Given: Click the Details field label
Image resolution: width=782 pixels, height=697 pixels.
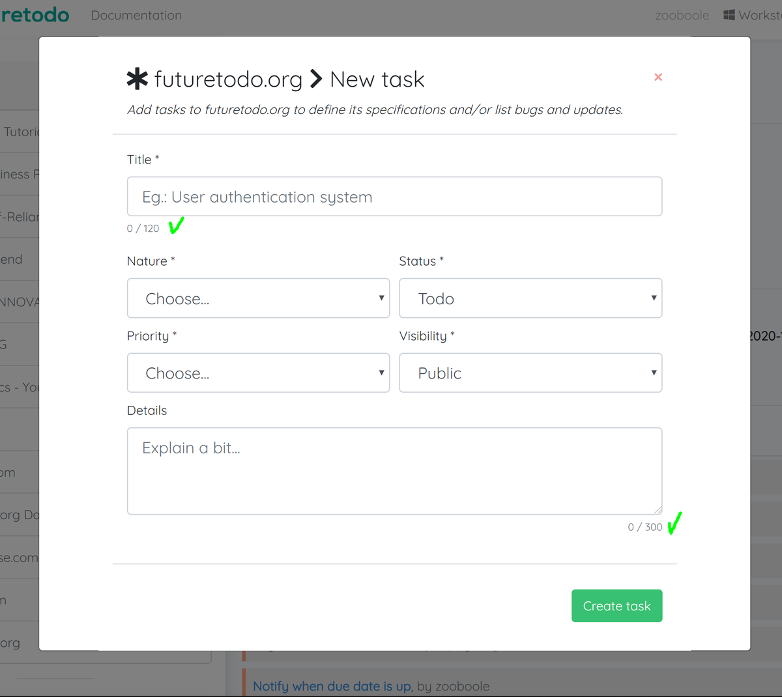Looking at the screenshot, I should (x=147, y=410).
